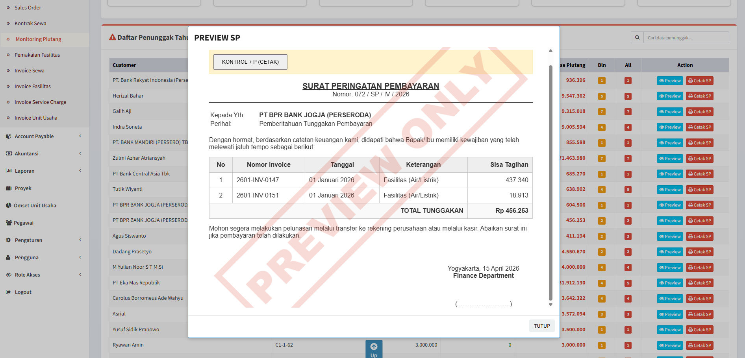The height and width of the screenshot is (358, 745).
Task: Click the search magnifier icon
Action: (637, 38)
